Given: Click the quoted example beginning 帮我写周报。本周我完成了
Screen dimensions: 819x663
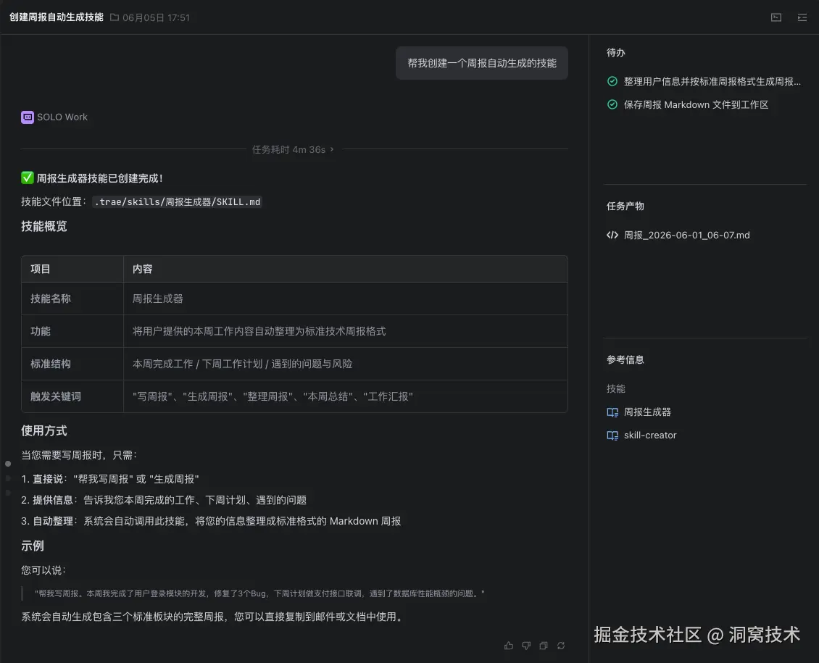Looking at the screenshot, I should click(x=259, y=593).
